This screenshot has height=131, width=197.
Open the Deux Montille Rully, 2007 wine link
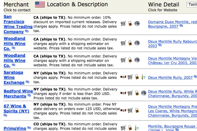click(170, 77)
